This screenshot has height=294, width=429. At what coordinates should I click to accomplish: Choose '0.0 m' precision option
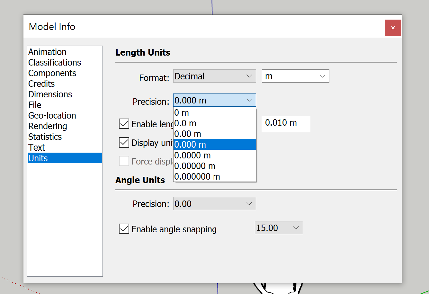click(x=215, y=123)
